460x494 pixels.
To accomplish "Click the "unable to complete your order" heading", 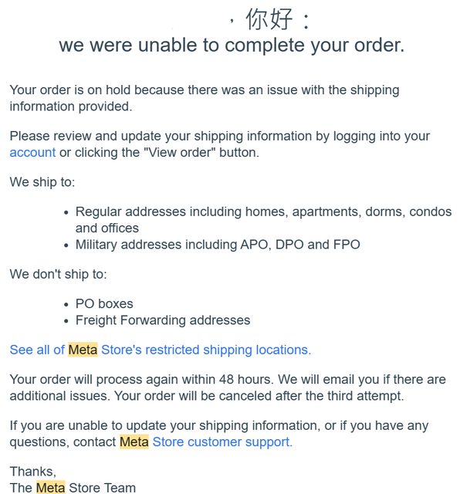I will pos(232,45).
